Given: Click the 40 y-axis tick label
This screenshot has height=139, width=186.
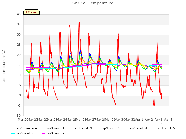Looking at the screenshot, I should [x=19, y=14].
